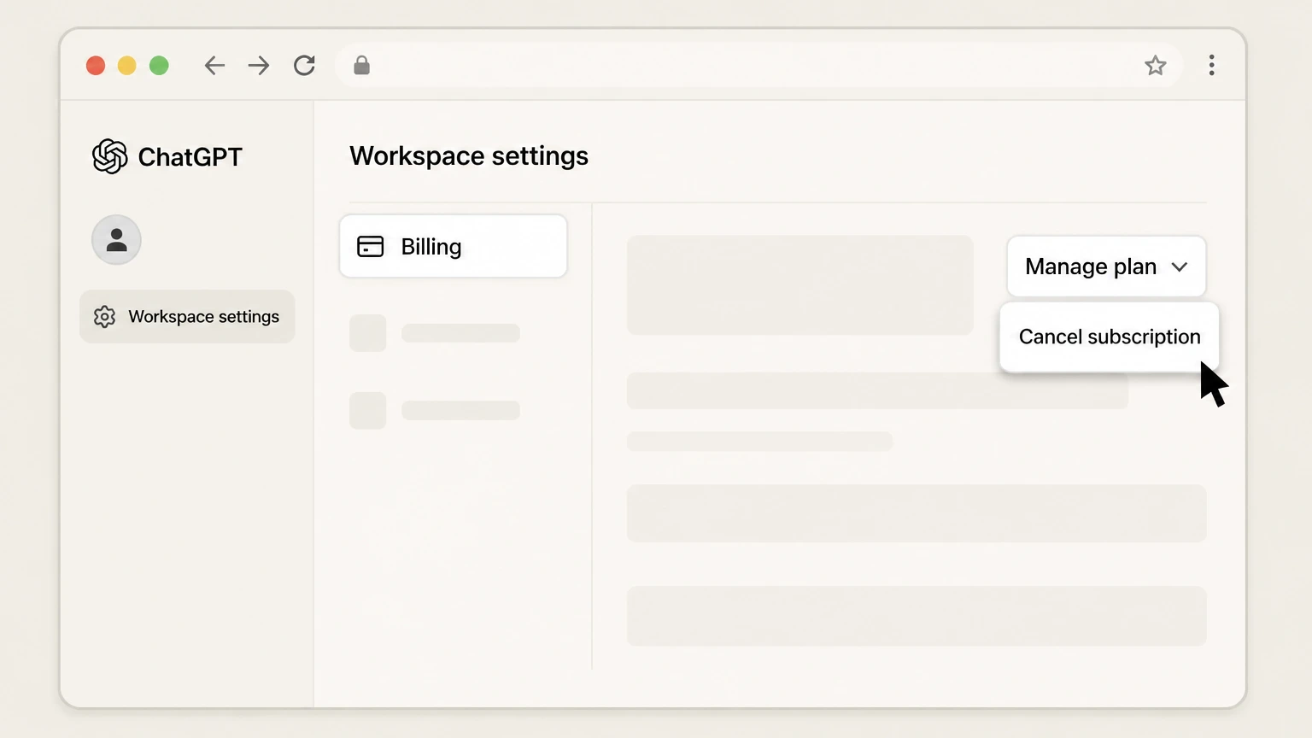The height and width of the screenshot is (738, 1312).
Task: Open the browser three-dot menu
Action: [x=1211, y=66]
